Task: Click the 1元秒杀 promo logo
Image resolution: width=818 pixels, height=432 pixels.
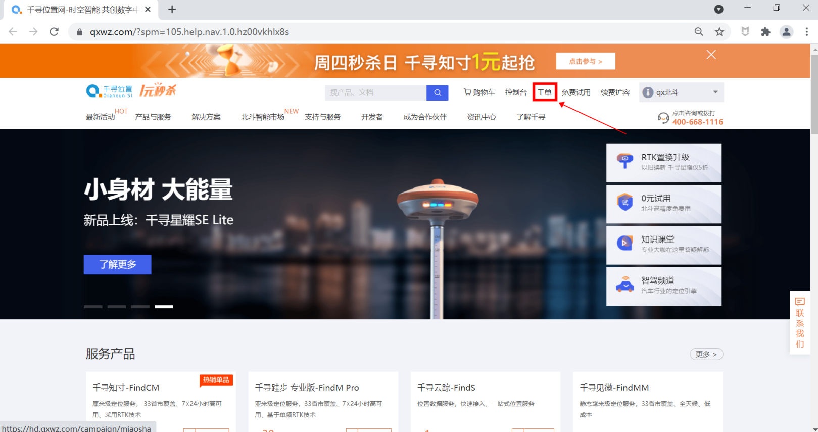Action: (x=158, y=90)
